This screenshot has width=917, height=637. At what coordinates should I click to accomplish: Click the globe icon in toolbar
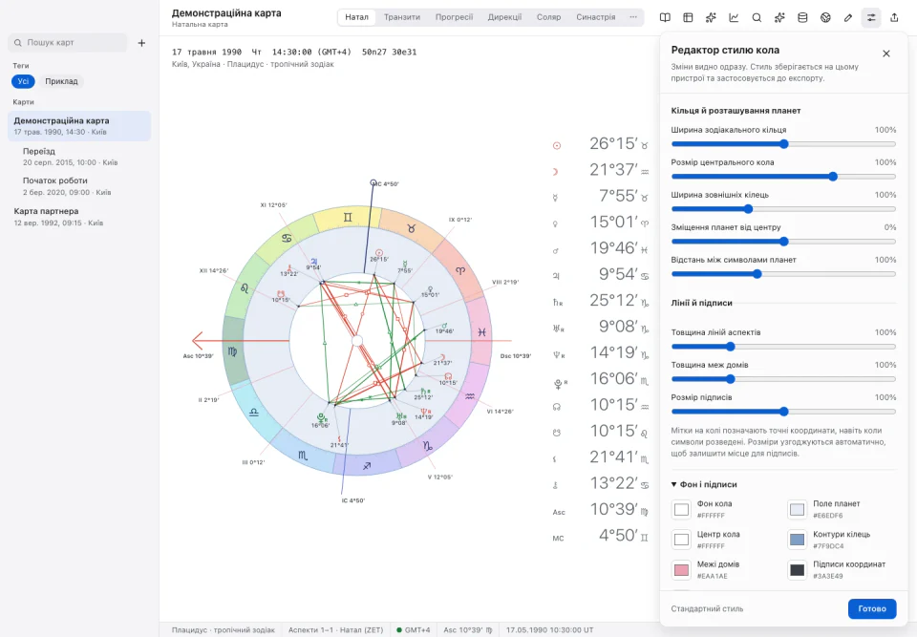825,17
